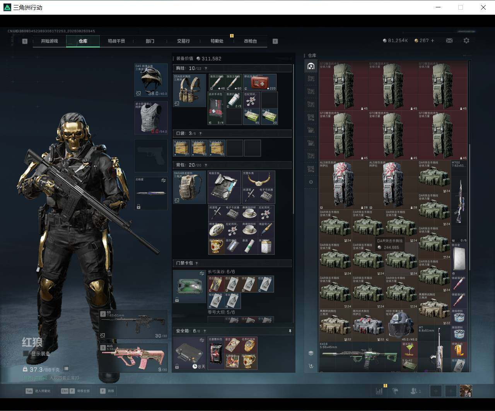Image resolution: width=495 pixels, height=411 pixels.
Task: Open the 改枪台 tab
Action: 250,41
